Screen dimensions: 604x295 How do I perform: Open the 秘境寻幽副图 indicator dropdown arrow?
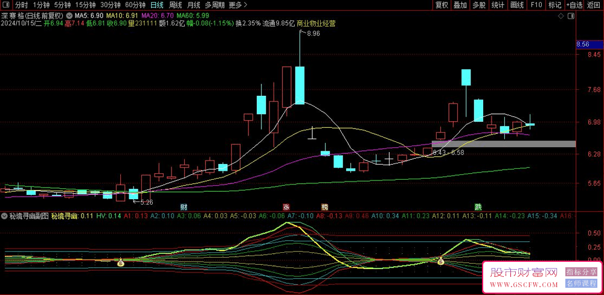tap(5, 216)
